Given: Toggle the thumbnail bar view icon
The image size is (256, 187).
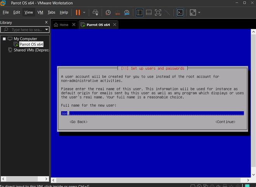Looking at the screenshot, I should pyautogui.click(x=149, y=12).
